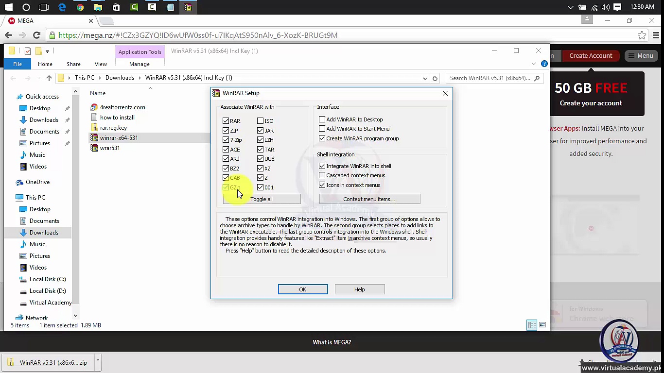The height and width of the screenshot is (373, 664).
Task: Select the how to install text file
Action: pyautogui.click(x=117, y=118)
